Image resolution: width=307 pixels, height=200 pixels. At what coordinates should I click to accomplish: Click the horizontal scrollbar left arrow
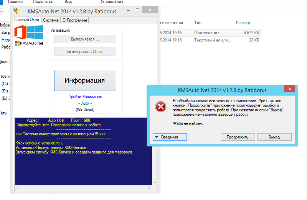pos(18,188)
